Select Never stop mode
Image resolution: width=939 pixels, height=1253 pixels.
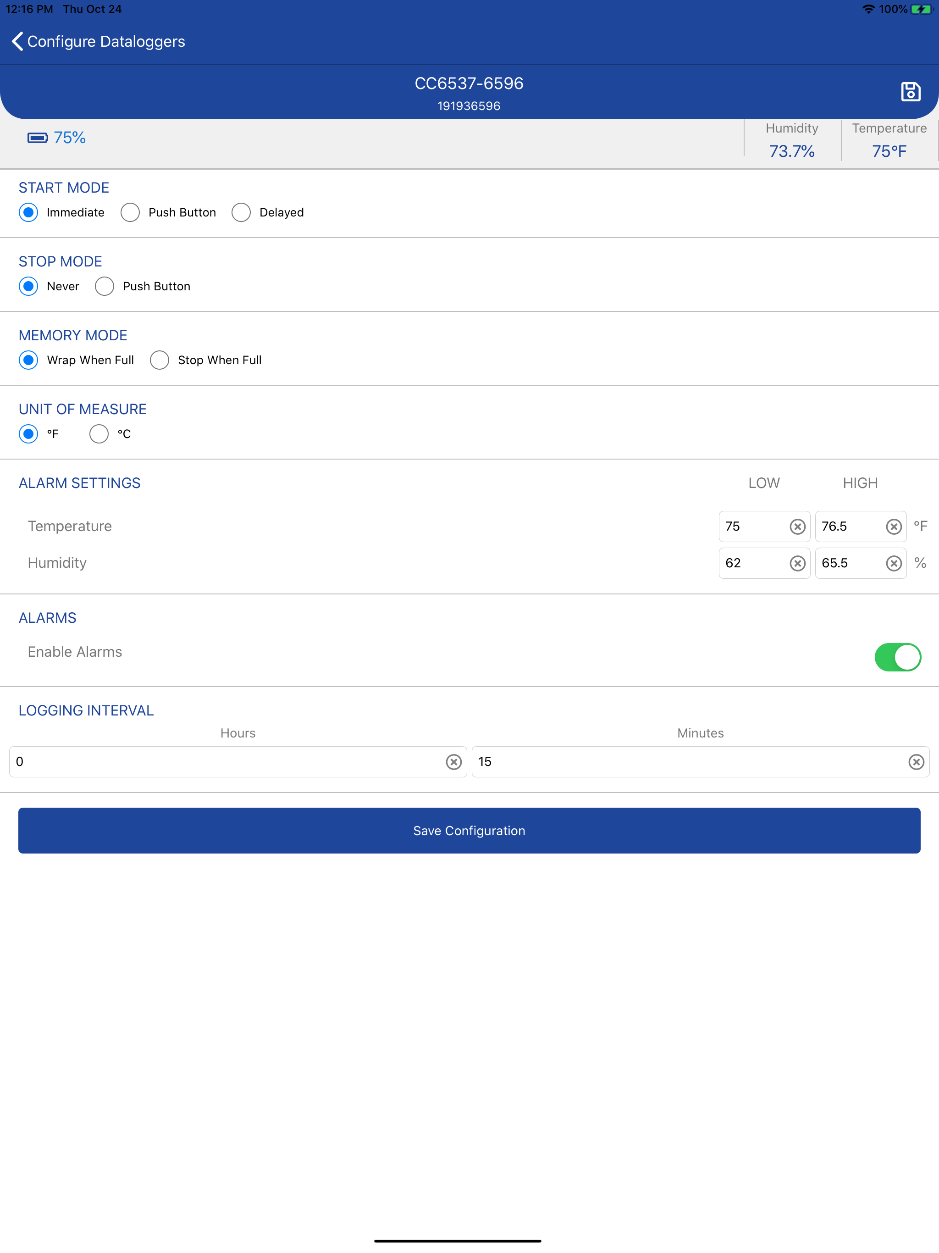point(28,286)
